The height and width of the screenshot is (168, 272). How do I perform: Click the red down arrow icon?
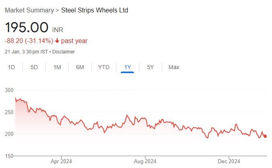pos(58,41)
